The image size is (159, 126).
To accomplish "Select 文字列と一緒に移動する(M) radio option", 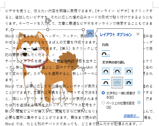I will click(103, 93).
